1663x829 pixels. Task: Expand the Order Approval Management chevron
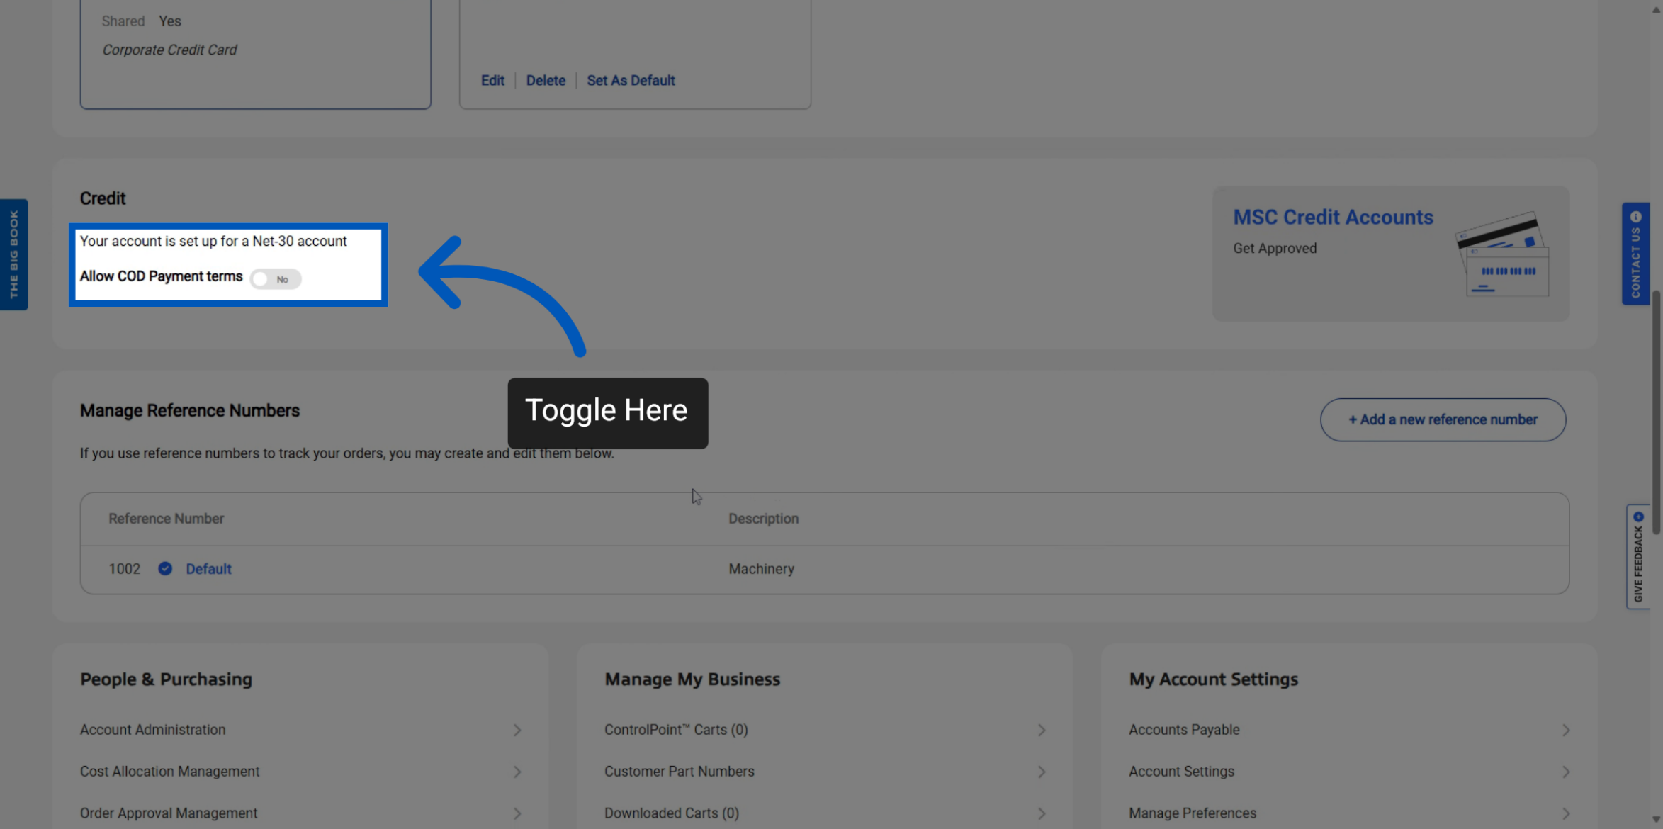(x=517, y=813)
